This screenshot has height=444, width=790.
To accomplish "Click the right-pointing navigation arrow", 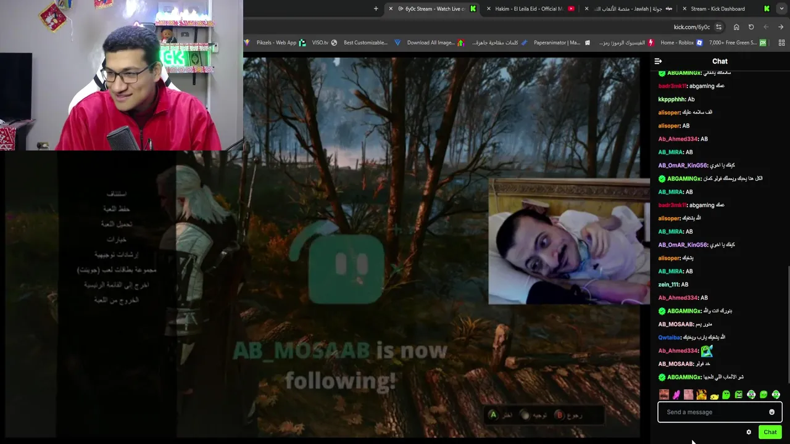I will pyautogui.click(x=781, y=27).
